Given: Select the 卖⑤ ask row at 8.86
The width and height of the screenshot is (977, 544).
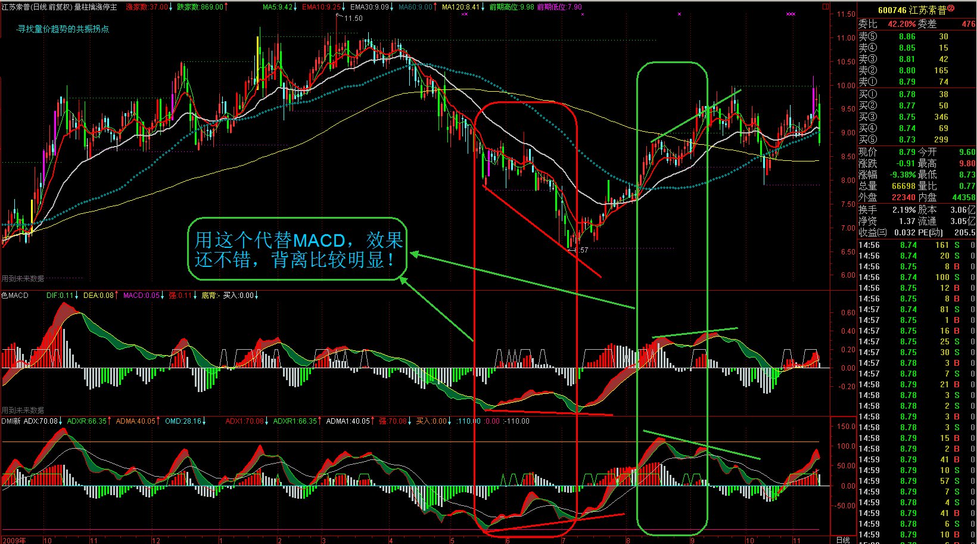Looking at the screenshot, I should 916,36.
